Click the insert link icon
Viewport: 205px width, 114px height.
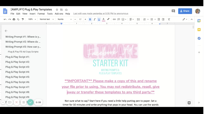[114, 19]
